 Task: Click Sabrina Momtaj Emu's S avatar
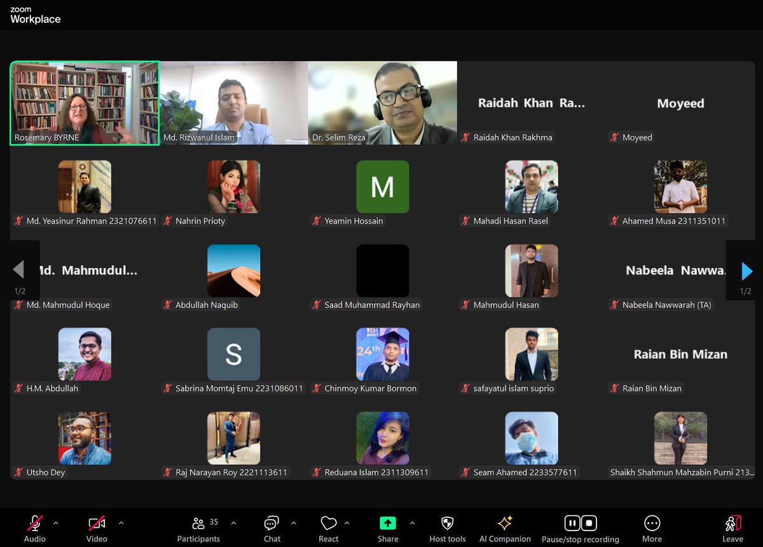[x=233, y=354]
